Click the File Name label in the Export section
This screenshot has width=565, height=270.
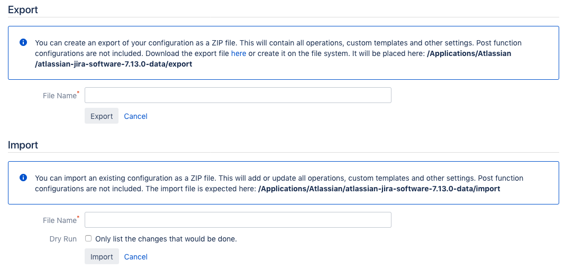60,96
